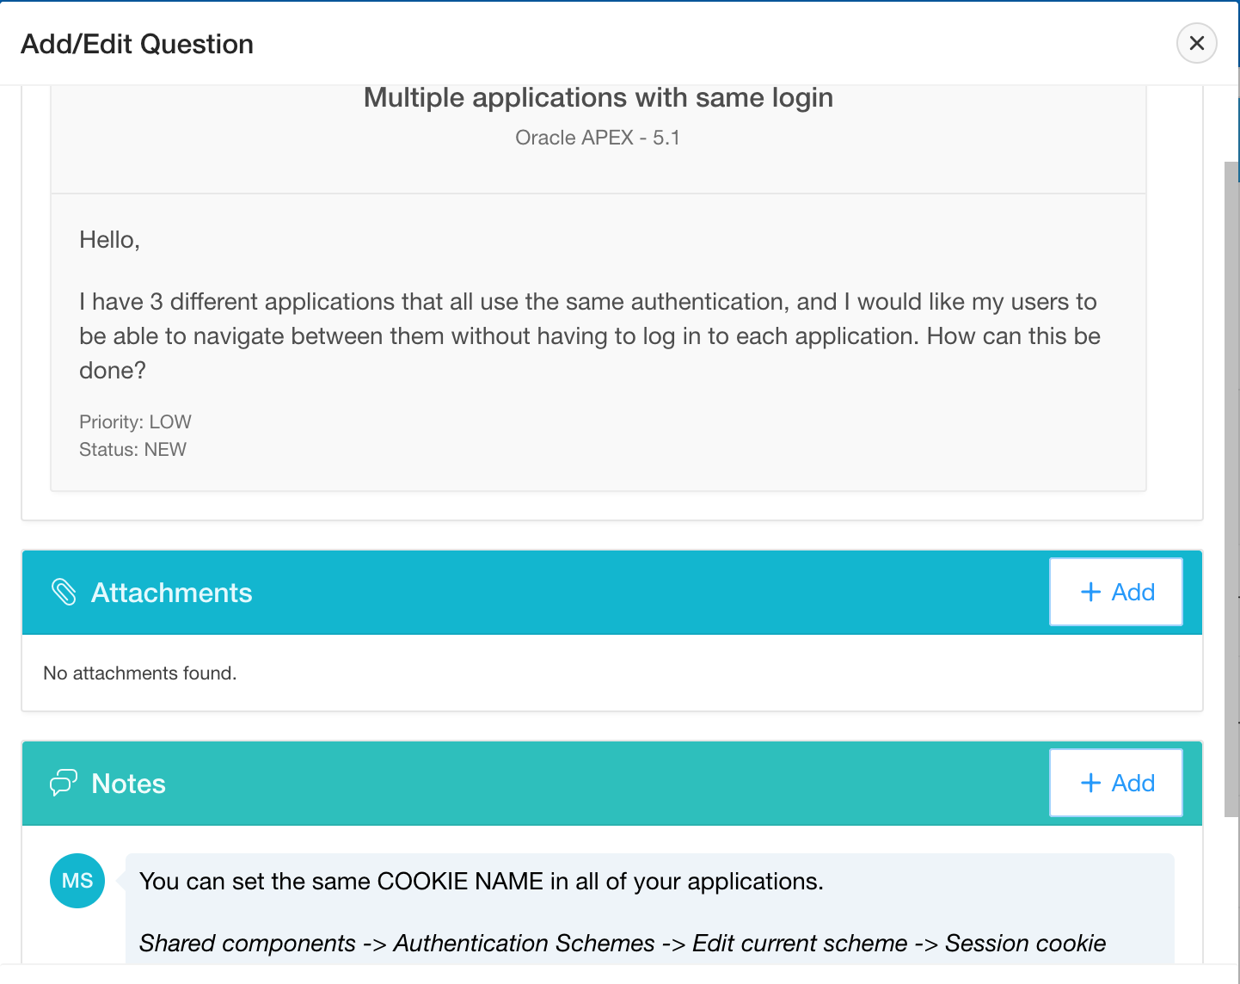
Task: Click the plus icon in Attachments Add button
Action: (1090, 592)
